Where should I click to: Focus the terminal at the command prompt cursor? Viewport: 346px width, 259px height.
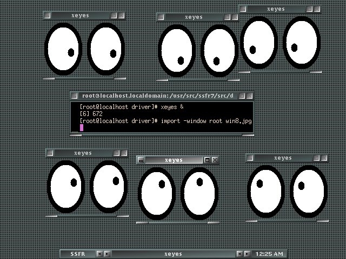(82, 128)
